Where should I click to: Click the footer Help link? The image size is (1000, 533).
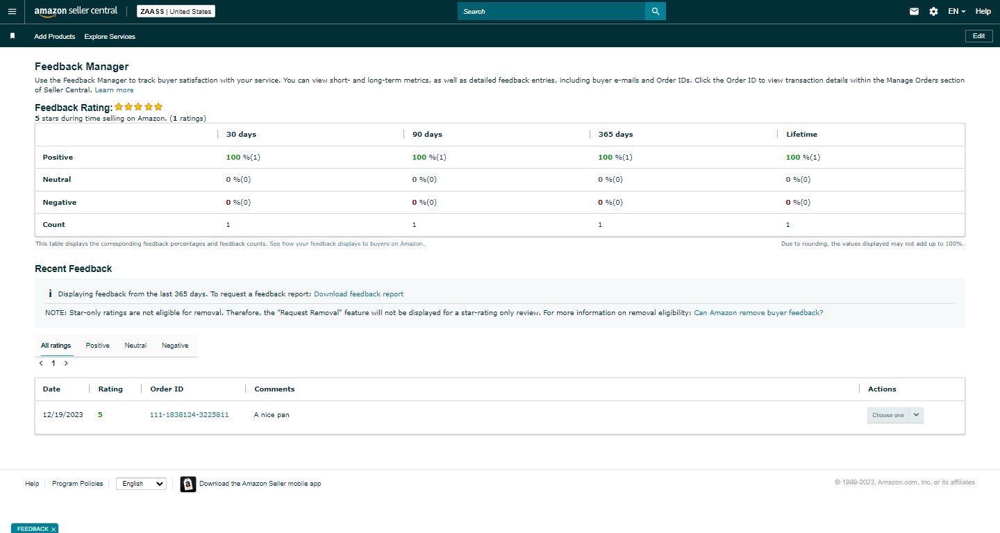coord(32,484)
